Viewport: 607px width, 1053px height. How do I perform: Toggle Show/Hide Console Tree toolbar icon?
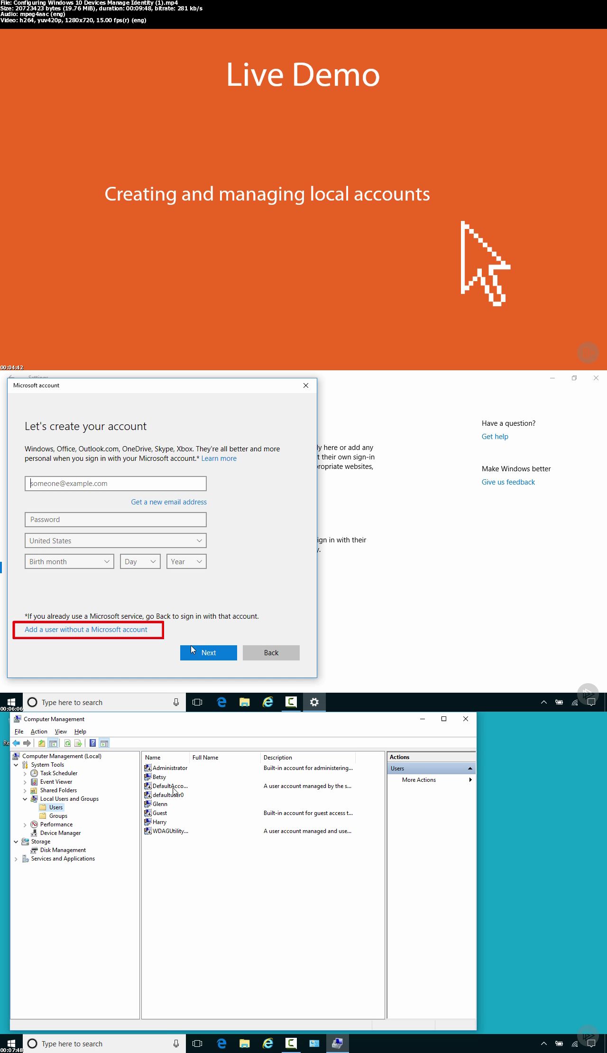[53, 743]
